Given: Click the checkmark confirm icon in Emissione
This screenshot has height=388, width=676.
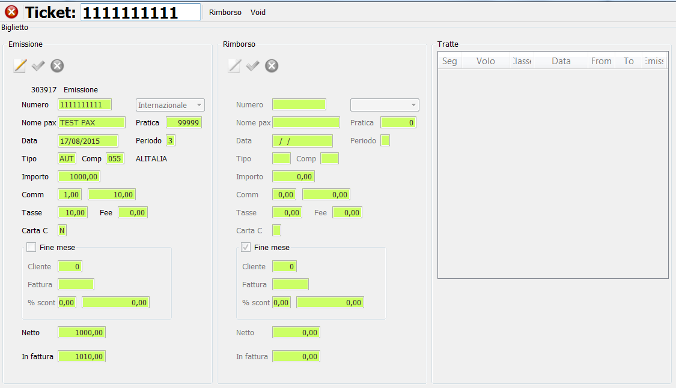Looking at the screenshot, I should 38,66.
